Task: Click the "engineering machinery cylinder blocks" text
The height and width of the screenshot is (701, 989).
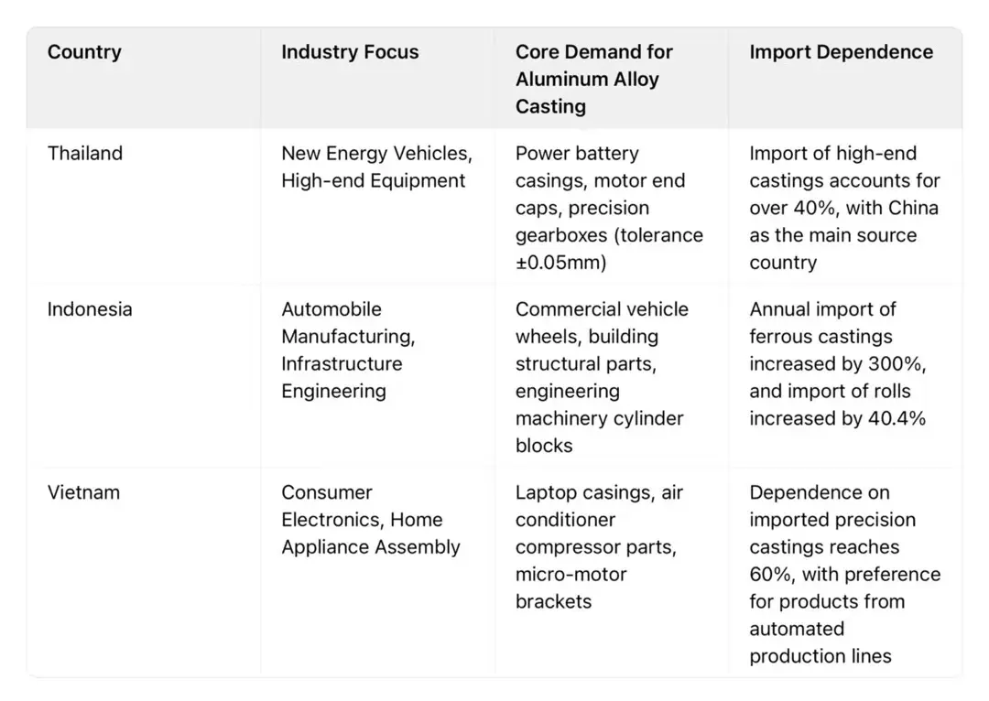Action: [599, 418]
